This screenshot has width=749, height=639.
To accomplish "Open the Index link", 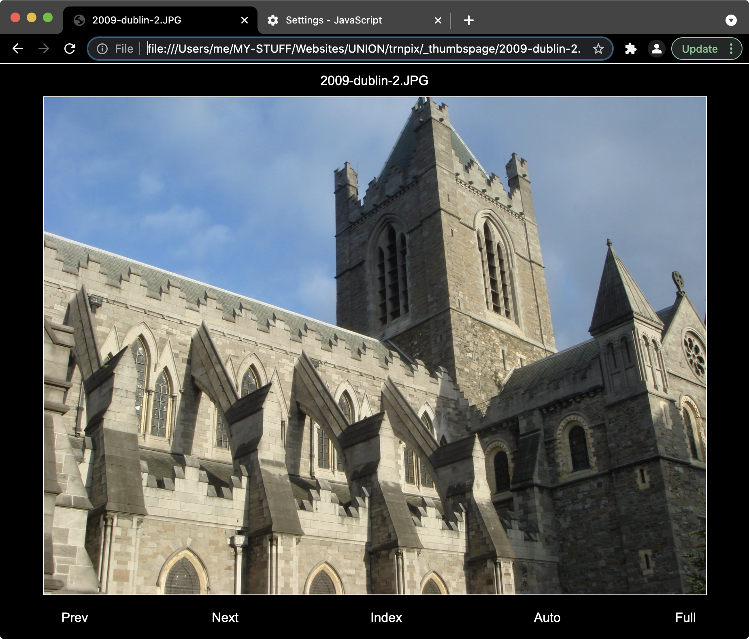I will click(x=386, y=618).
